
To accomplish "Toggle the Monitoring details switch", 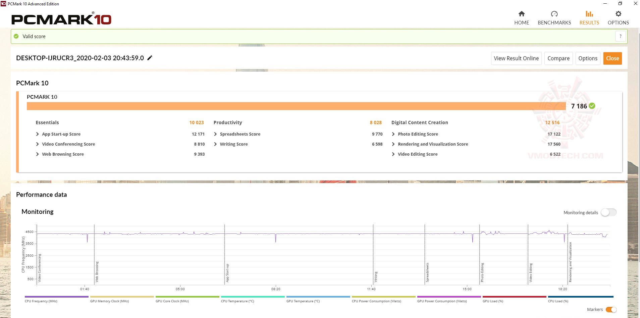I will pyautogui.click(x=608, y=213).
